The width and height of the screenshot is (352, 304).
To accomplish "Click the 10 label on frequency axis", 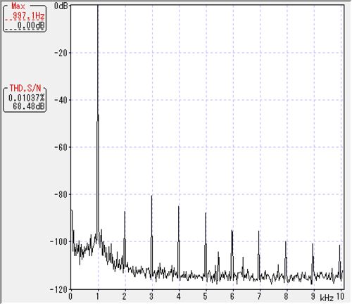I will click(340, 296).
